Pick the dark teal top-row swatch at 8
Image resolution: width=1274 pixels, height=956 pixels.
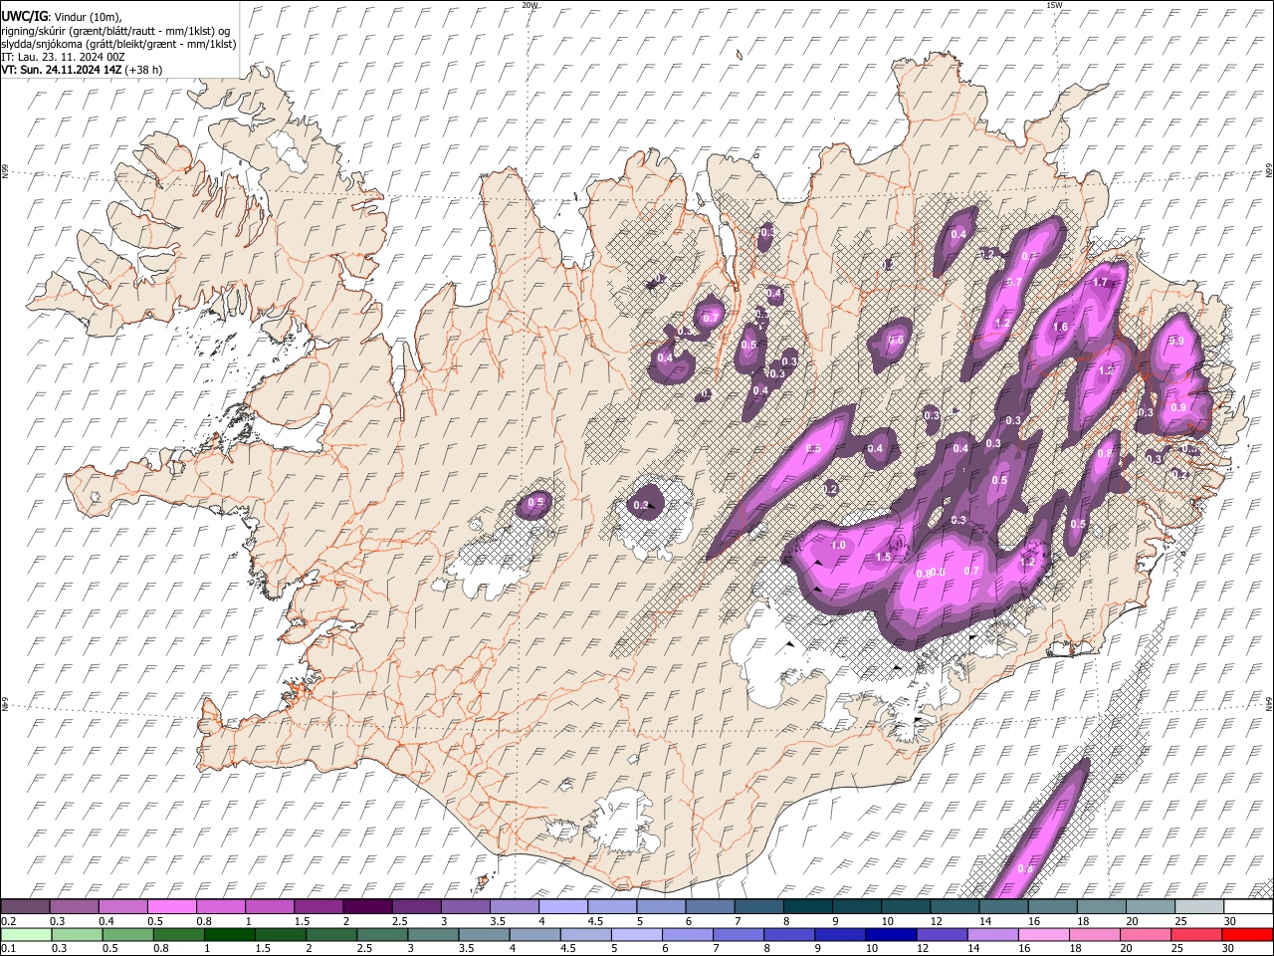coord(807,906)
